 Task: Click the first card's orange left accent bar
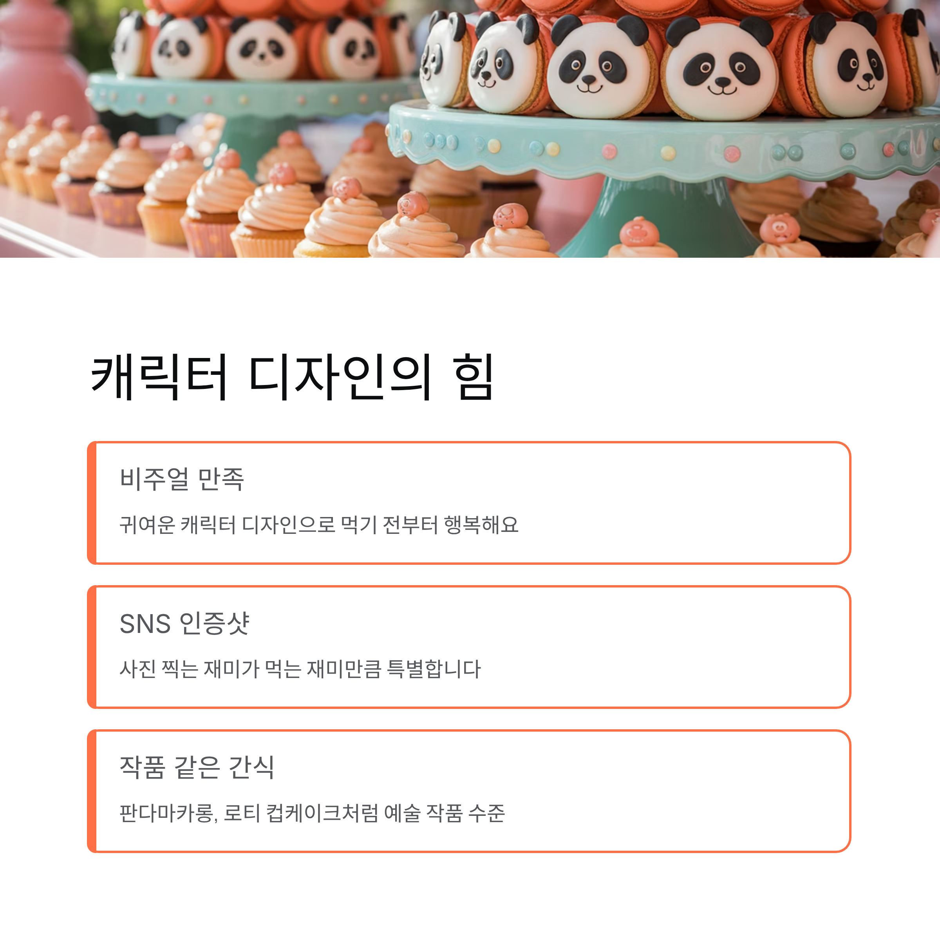92,503
